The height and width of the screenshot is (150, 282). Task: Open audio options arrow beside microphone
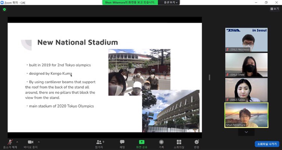(17, 142)
